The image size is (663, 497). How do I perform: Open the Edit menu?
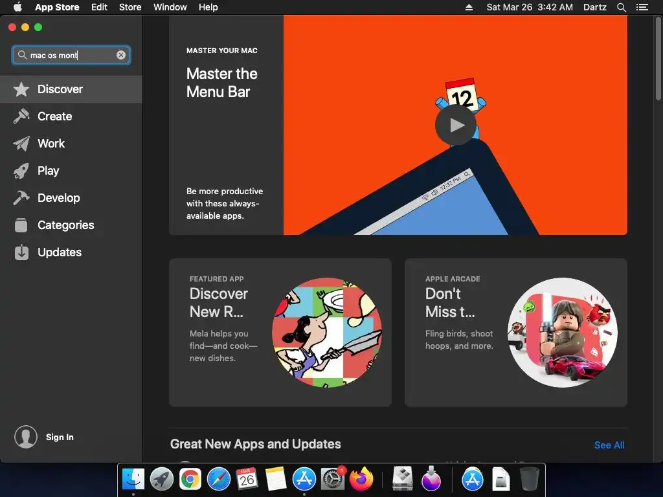[x=99, y=7]
